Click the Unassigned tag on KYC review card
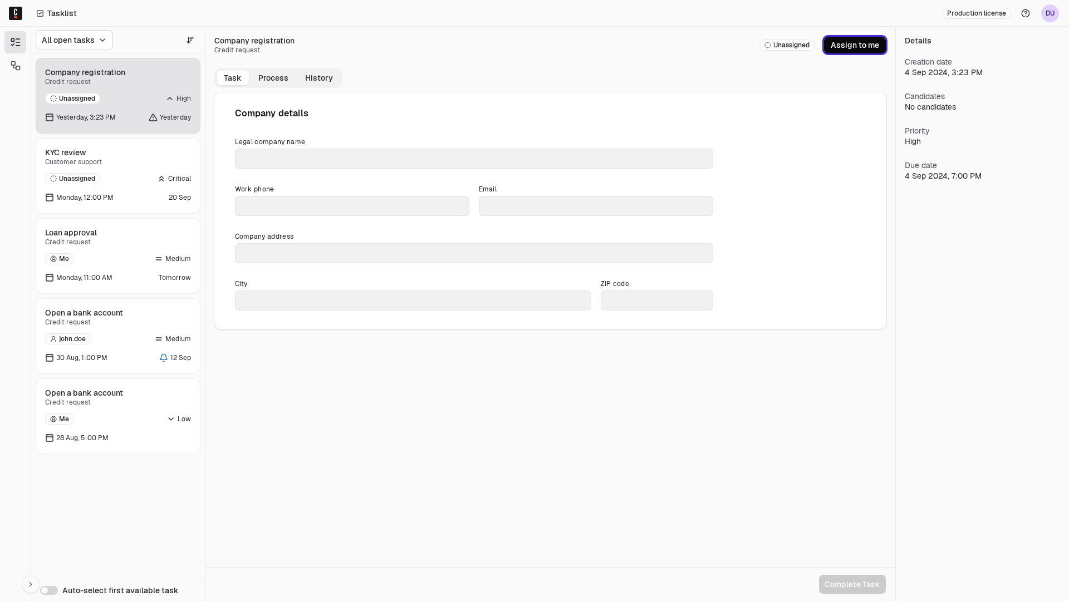The height and width of the screenshot is (601, 1069). pos(73,179)
